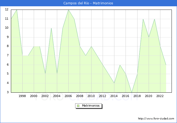This screenshot has height=123, width=177.
Task: Click the x-axis label 2000
Action: 34,96
